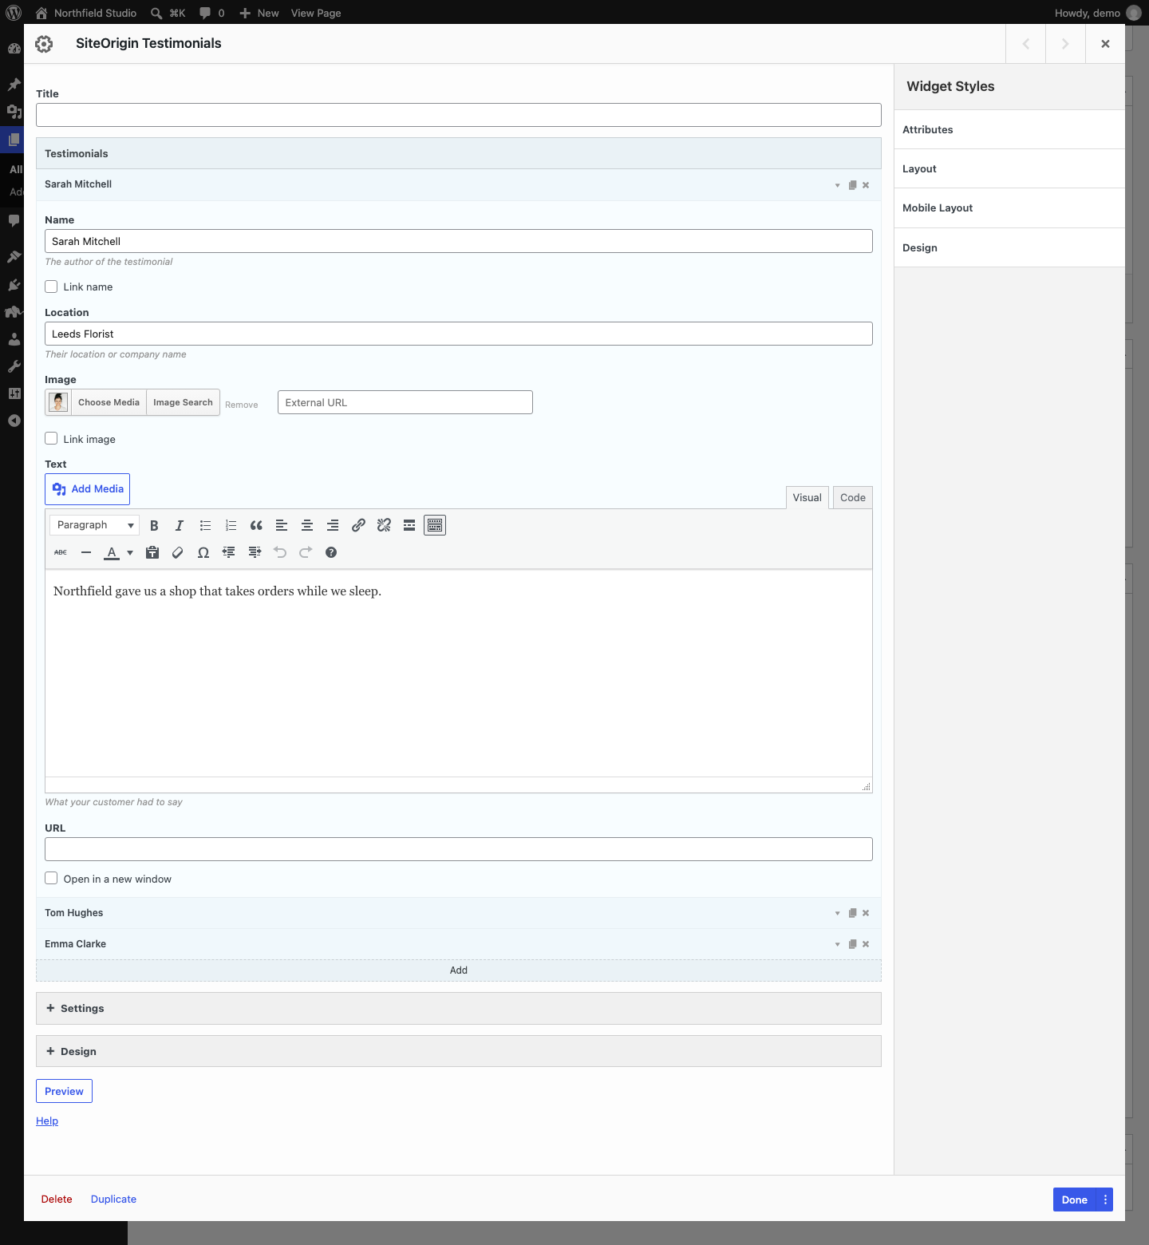Open the text color dropdown arrow
1149x1245 pixels.
click(x=130, y=552)
